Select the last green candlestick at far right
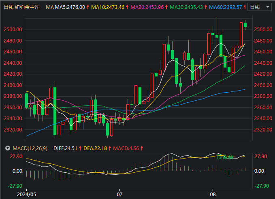Image resolution: width=275 pixels, height=199 pixels. point(245,25)
